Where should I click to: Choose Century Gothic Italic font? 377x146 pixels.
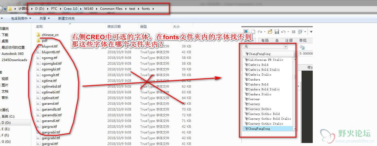268,124
